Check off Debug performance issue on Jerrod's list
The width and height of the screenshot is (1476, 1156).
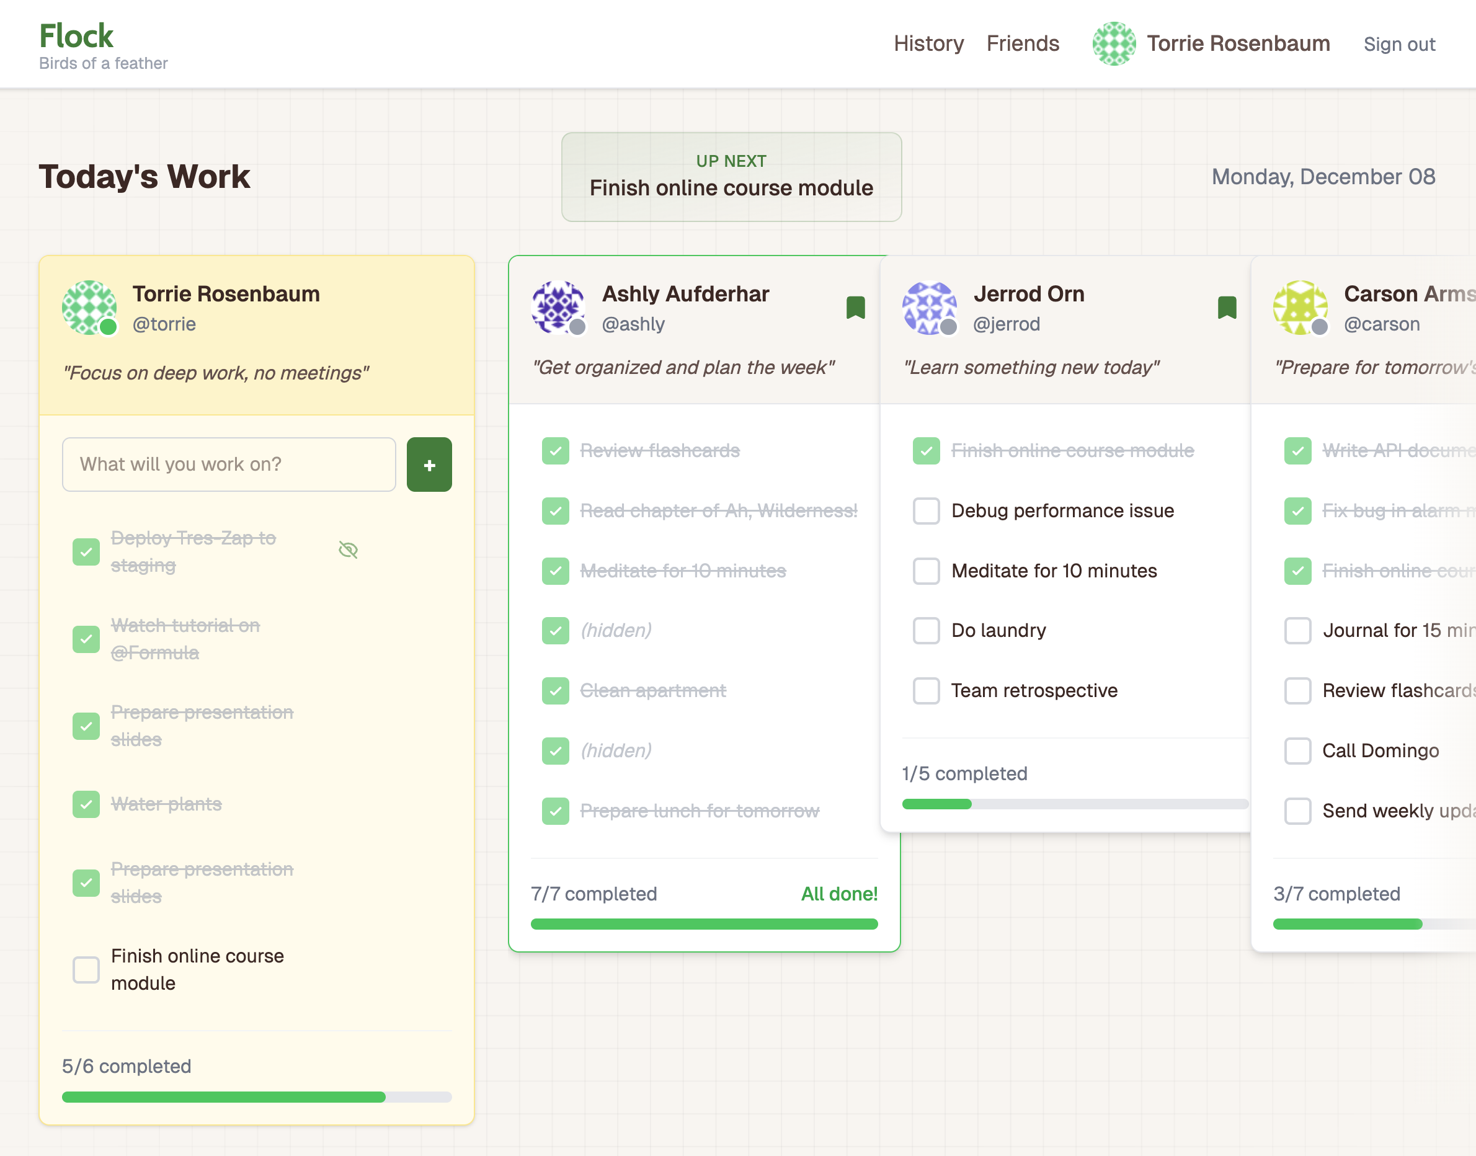pyautogui.click(x=926, y=511)
